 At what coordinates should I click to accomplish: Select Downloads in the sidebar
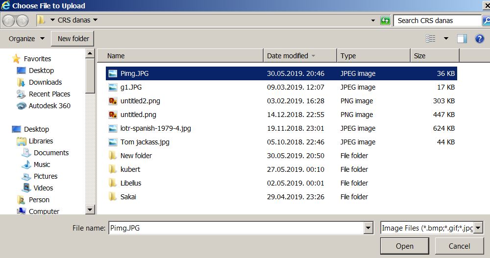(x=45, y=82)
